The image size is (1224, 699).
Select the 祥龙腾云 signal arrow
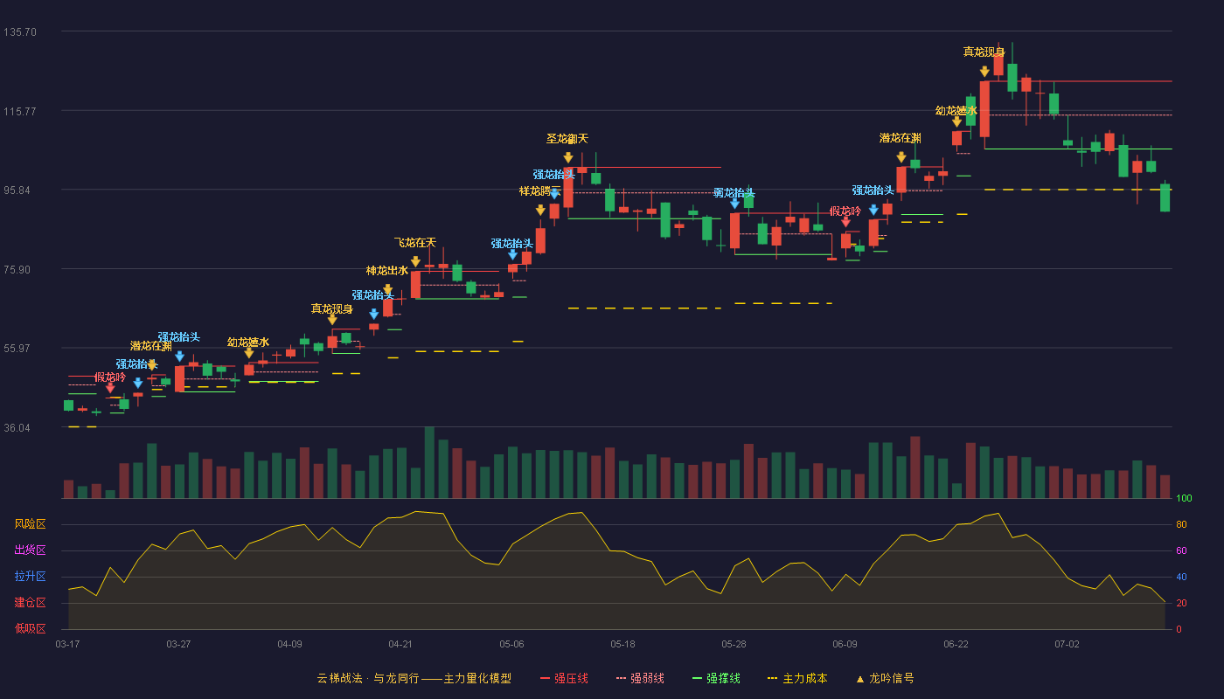(x=540, y=210)
